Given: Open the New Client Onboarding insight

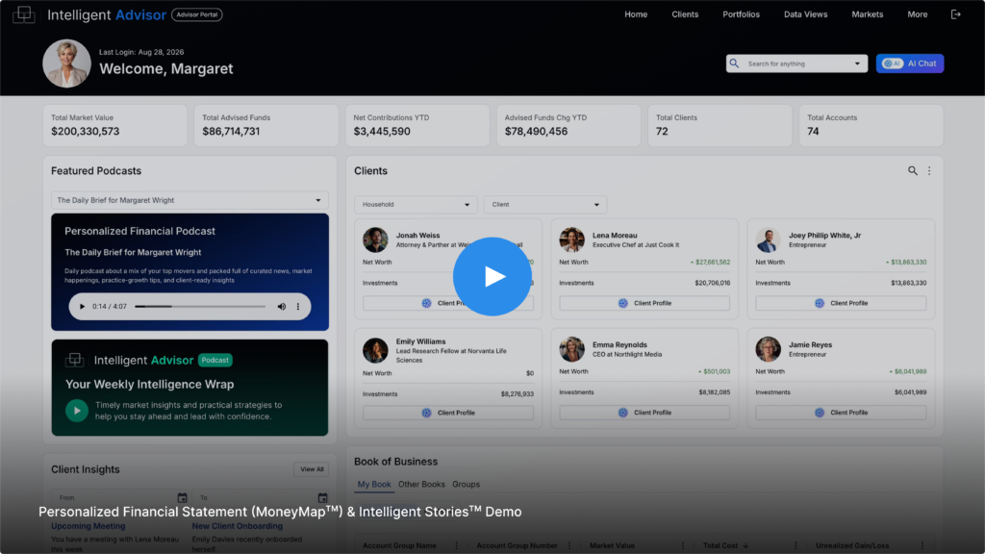Looking at the screenshot, I should 237,526.
